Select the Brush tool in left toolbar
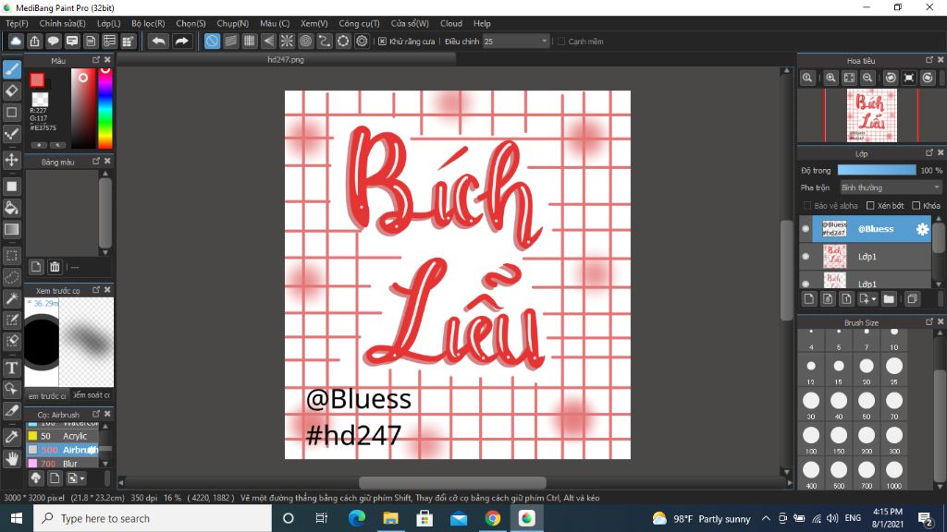The image size is (947, 532). [11, 69]
